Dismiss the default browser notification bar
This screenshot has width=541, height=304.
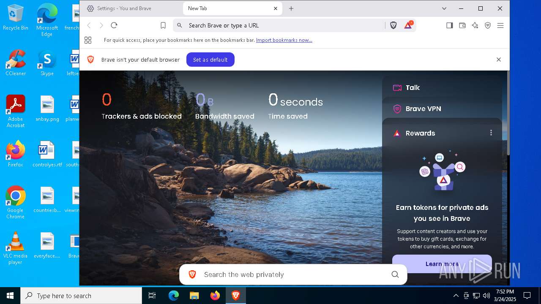tap(499, 60)
